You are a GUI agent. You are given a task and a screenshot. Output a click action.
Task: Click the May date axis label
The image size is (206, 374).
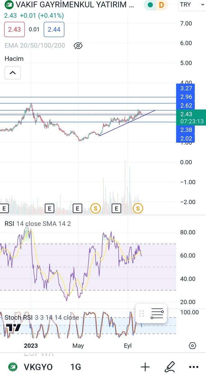point(78,346)
